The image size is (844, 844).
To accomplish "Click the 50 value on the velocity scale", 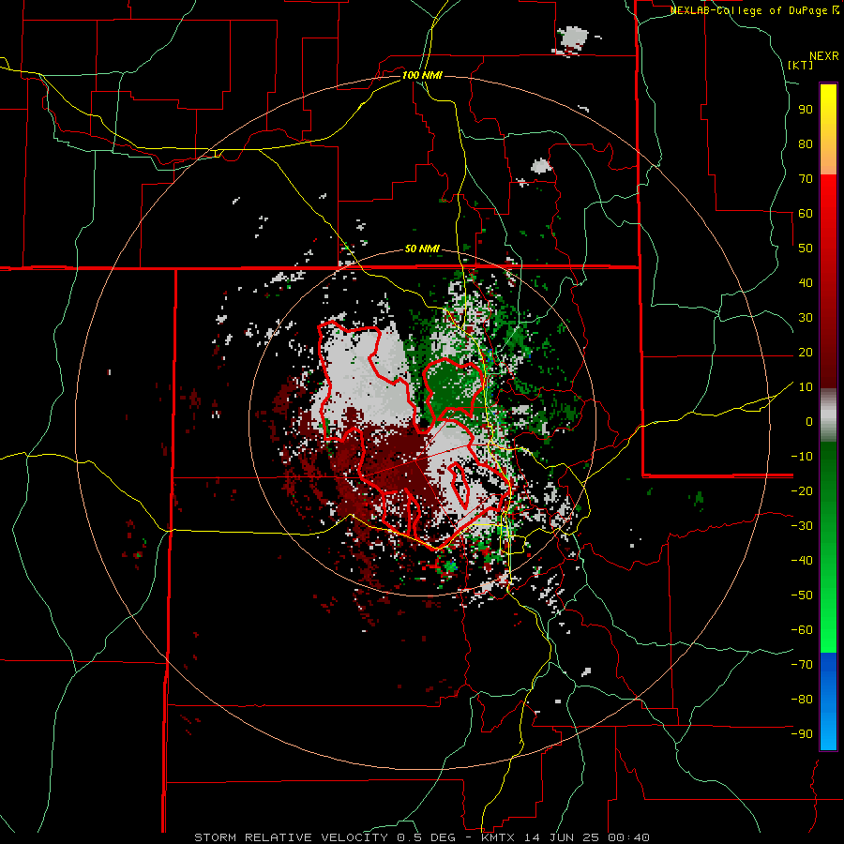I will pyautogui.click(x=806, y=249).
